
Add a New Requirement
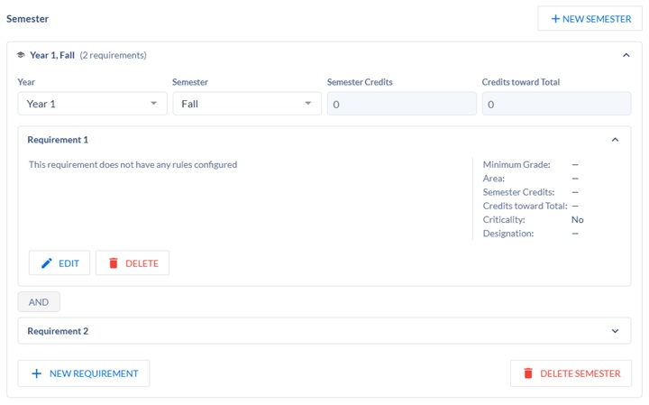(84, 373)
